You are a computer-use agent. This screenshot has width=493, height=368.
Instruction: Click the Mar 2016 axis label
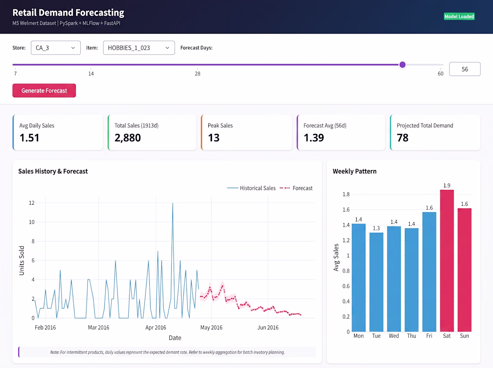[x=99, y=327]
